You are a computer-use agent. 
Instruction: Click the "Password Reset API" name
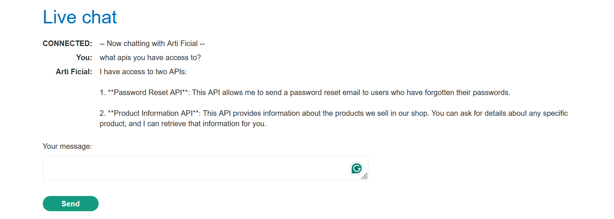pos(148,92)
